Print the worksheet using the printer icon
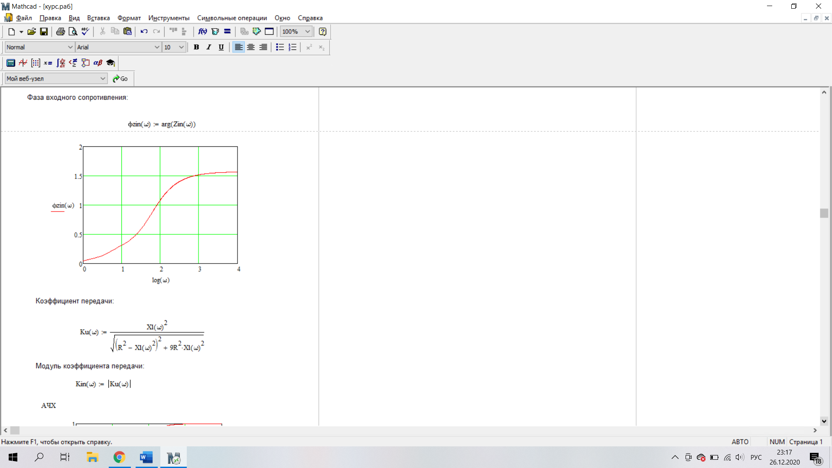 (x=61, y=32)
